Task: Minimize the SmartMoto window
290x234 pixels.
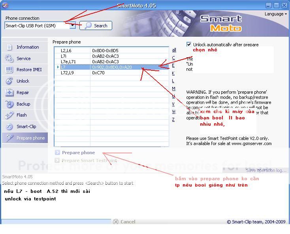Action: pyautogui.click(x=269, y=5)
